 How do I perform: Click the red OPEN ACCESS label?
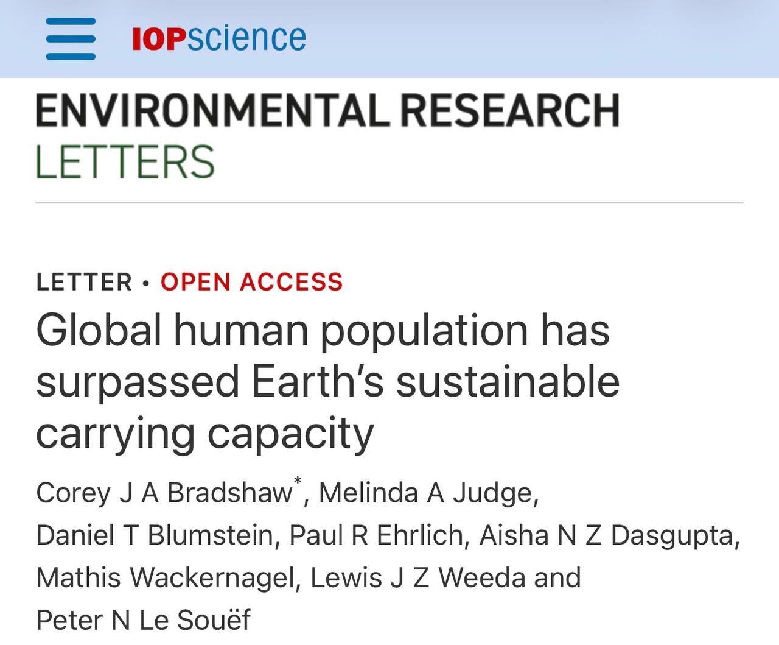click(252, 282)
